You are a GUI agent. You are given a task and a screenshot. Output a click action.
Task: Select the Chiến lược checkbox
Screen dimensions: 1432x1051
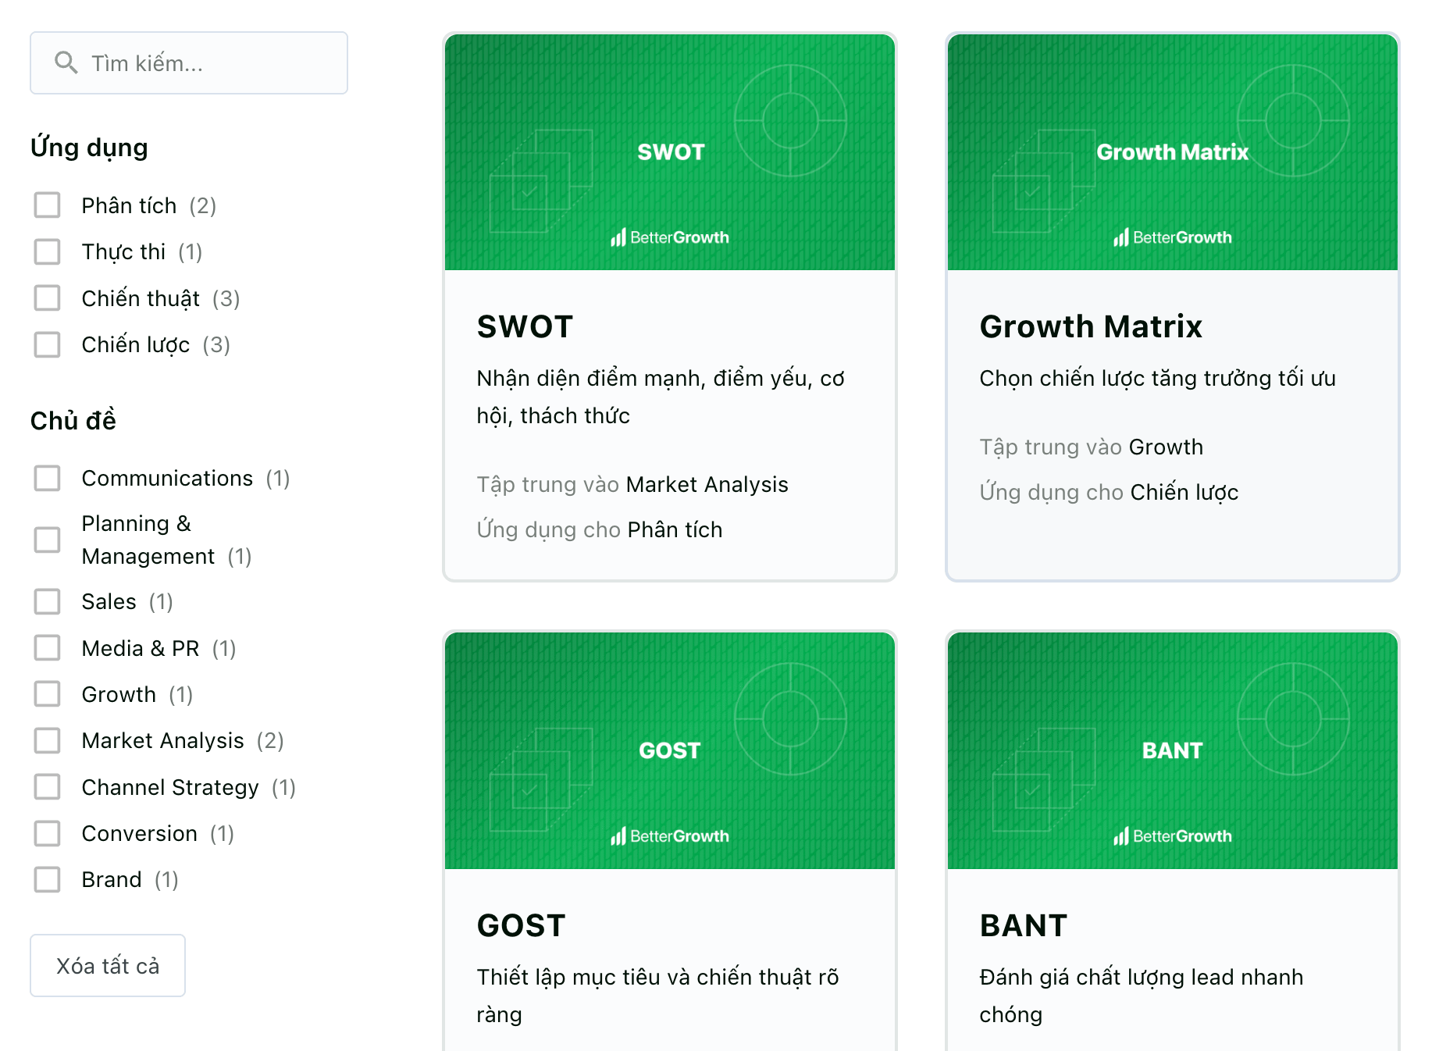coord(48,344)
